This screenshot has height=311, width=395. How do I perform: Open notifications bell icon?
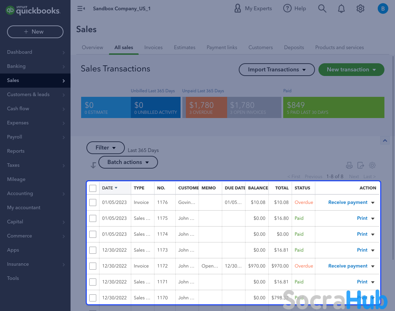[341, 8]
